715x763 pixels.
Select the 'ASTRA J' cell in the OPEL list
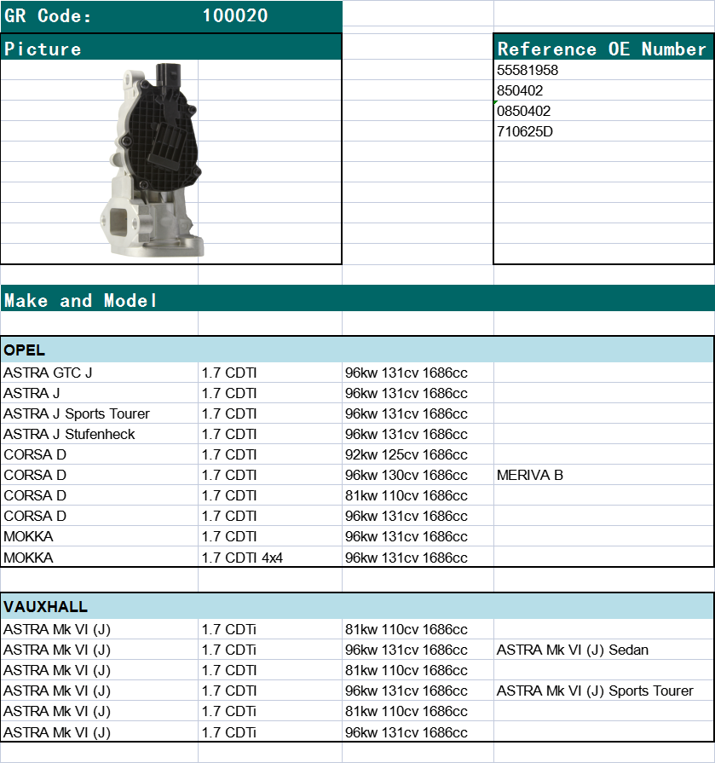tap(99, 393)
